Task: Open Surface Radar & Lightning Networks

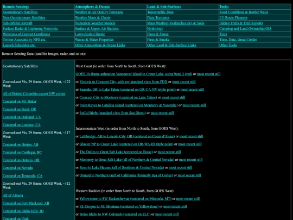Action: point(30,29)
